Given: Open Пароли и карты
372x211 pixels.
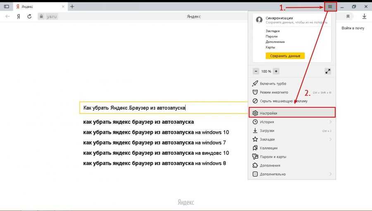Looking at the screenshot, I should [x=292, y=157].
